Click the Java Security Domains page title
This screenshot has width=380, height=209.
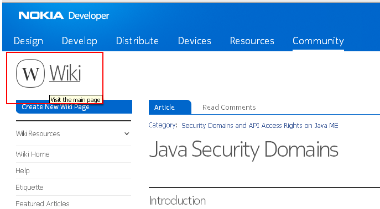coord(243,150)
